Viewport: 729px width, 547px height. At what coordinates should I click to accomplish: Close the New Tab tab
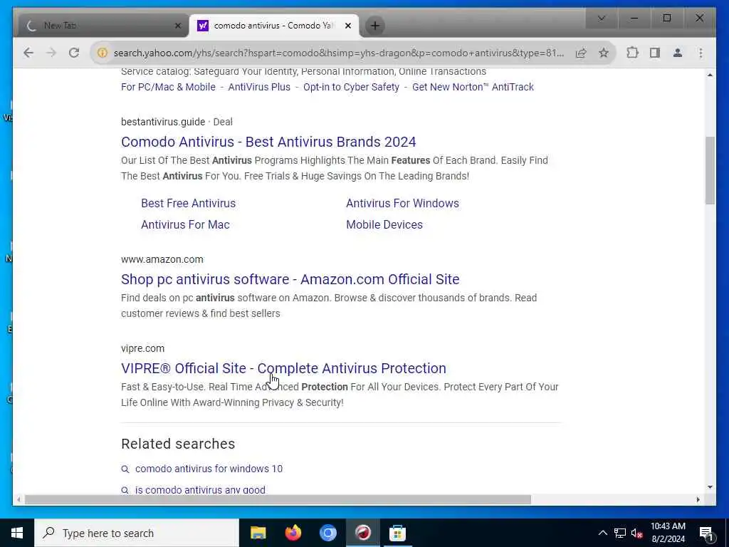177,26
